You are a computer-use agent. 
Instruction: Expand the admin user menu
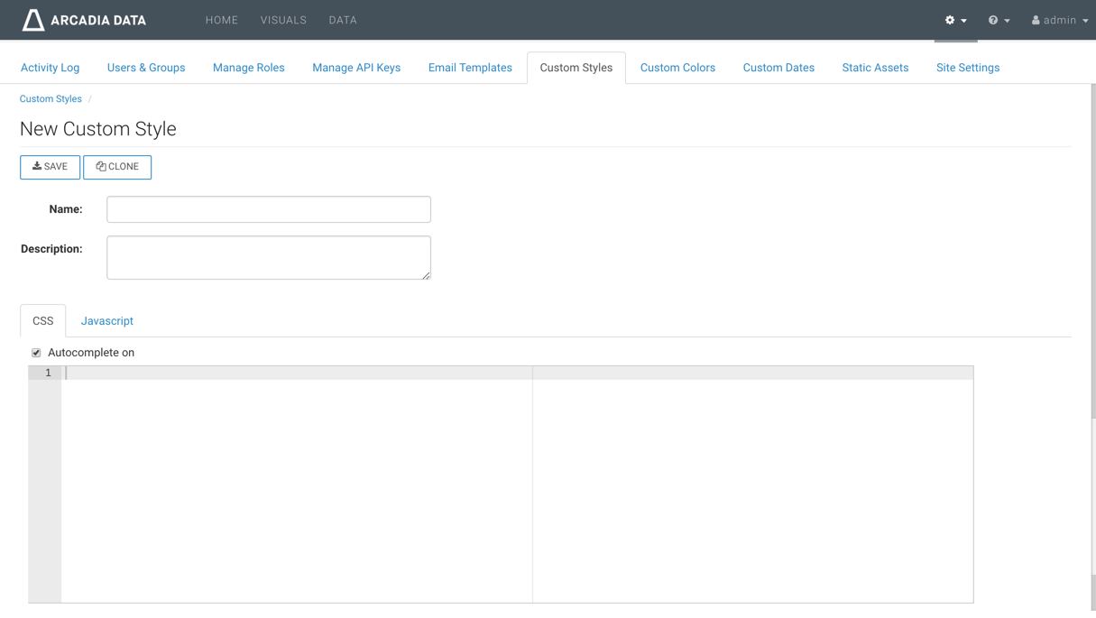1060,20
